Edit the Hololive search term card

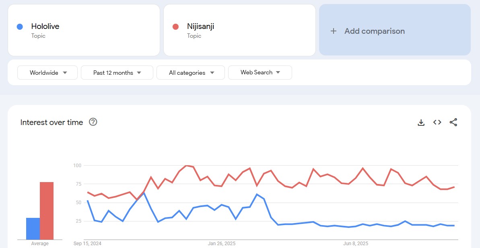pos(84,30)
